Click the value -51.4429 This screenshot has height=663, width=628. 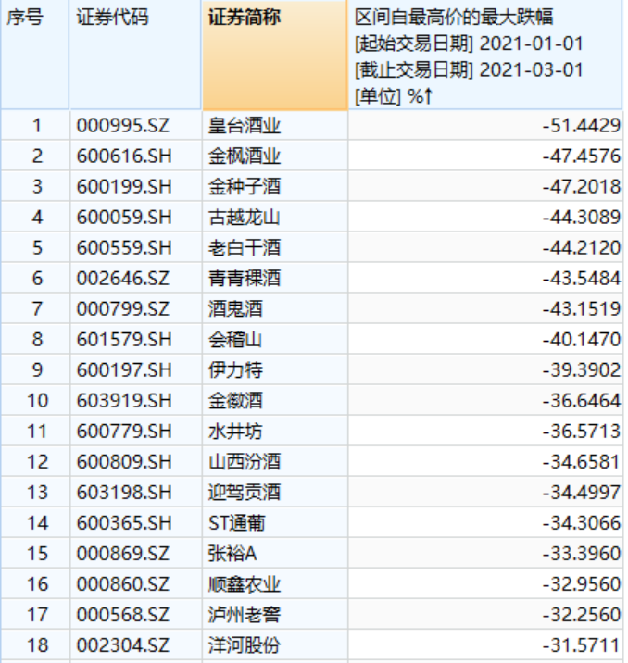click(x=582, y=126)
